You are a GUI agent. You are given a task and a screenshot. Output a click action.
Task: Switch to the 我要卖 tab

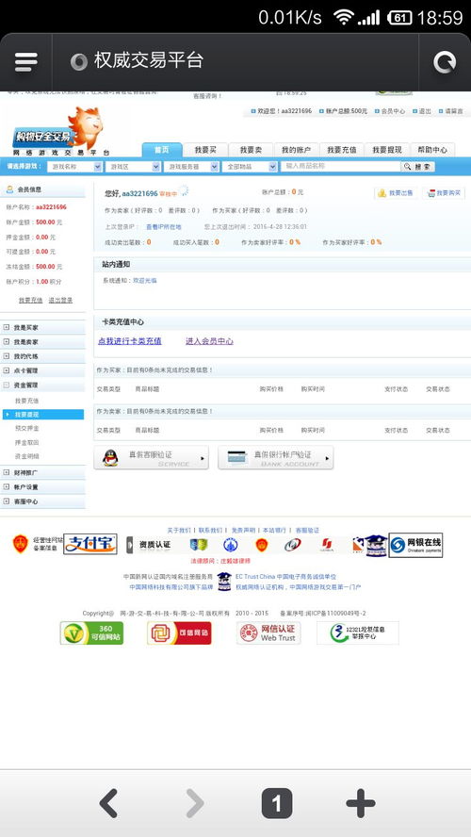251,150
